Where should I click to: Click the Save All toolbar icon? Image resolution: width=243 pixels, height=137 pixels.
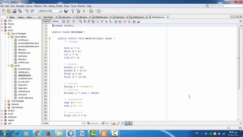tap(20, 11)
